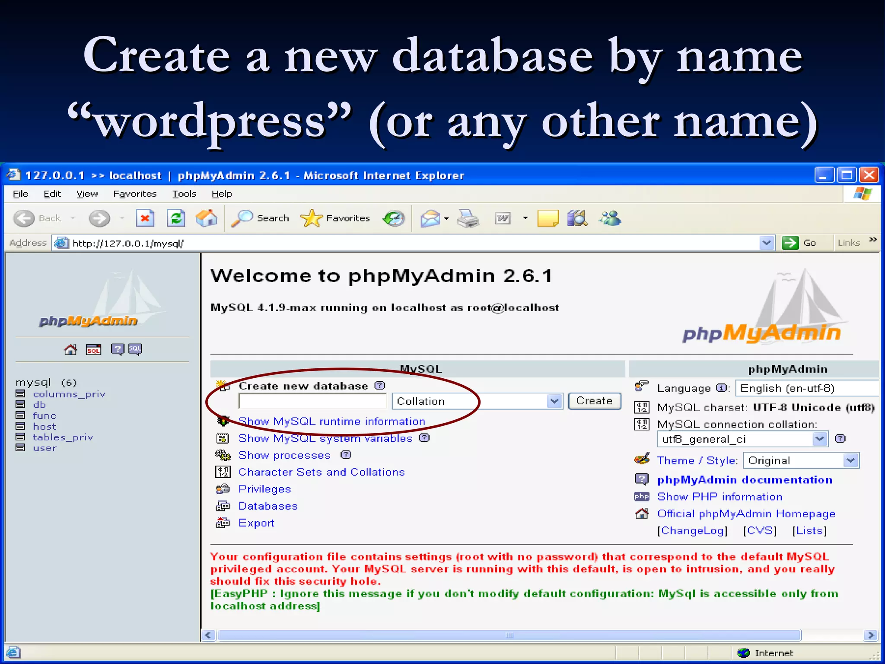
Task: Click the new database name field
Action: pos(312,401)
